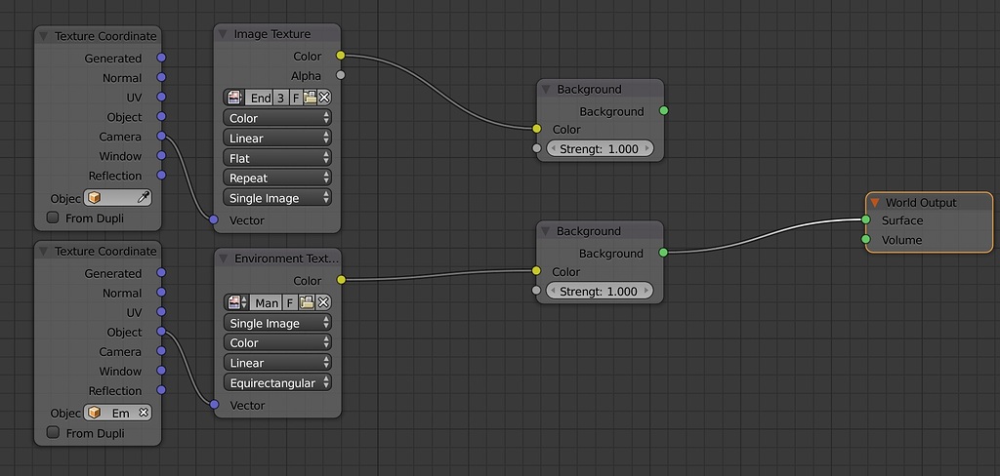
Task: Collapse the lower Background node
Action: tap(545, 231)
